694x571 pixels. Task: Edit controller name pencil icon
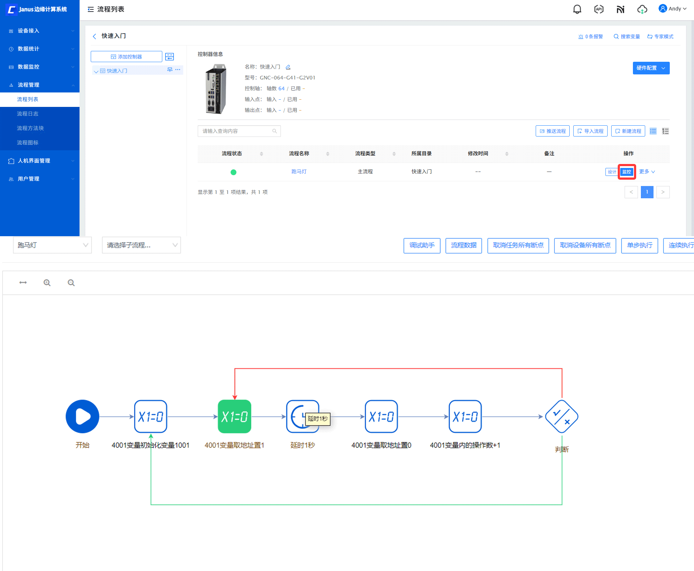coord(288,67)
